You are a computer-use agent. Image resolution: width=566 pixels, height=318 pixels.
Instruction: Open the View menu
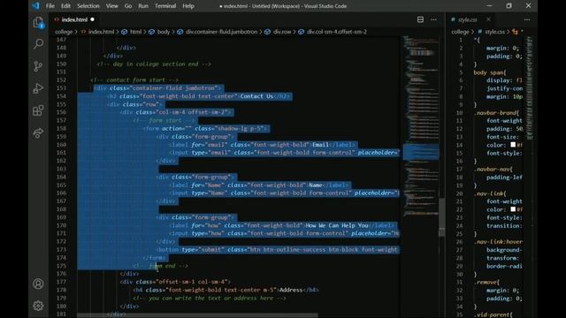click(x=112, y=6)
